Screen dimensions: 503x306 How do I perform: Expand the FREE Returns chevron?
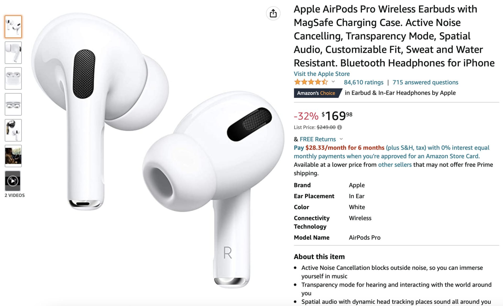341,139
